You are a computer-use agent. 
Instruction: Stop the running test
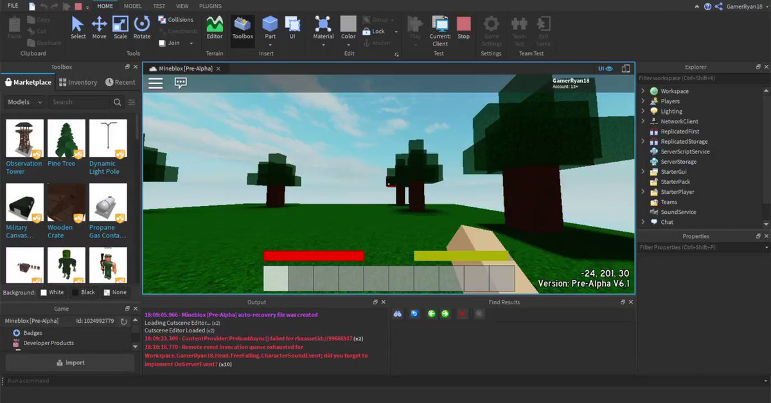pyautogui.click(x=463, y=28)
